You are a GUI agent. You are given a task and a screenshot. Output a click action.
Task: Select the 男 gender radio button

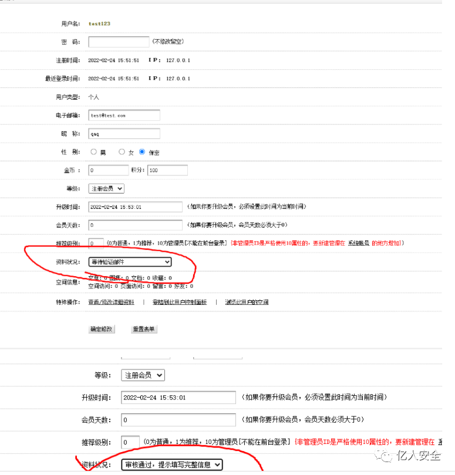pos(93,152)
